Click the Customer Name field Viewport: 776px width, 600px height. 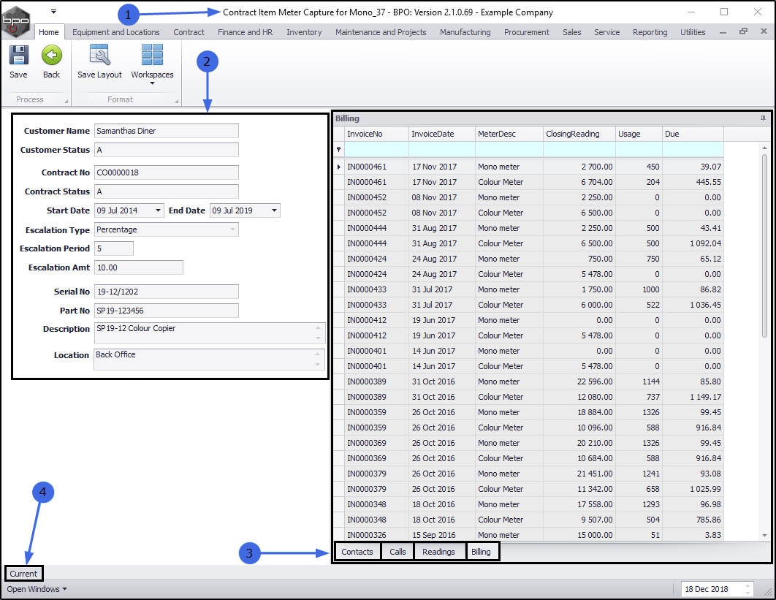click(x=167, y=132)
